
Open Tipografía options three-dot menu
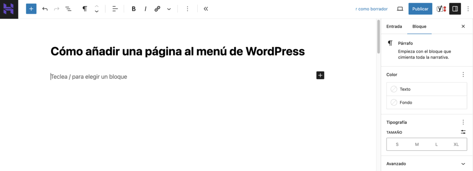463,122
